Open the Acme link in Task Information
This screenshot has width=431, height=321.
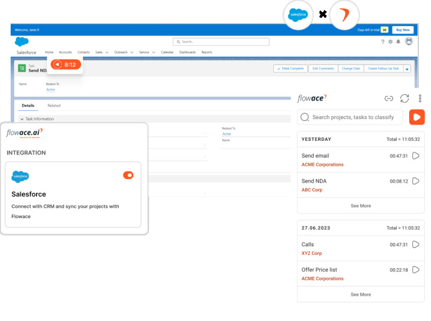(227, 134)
